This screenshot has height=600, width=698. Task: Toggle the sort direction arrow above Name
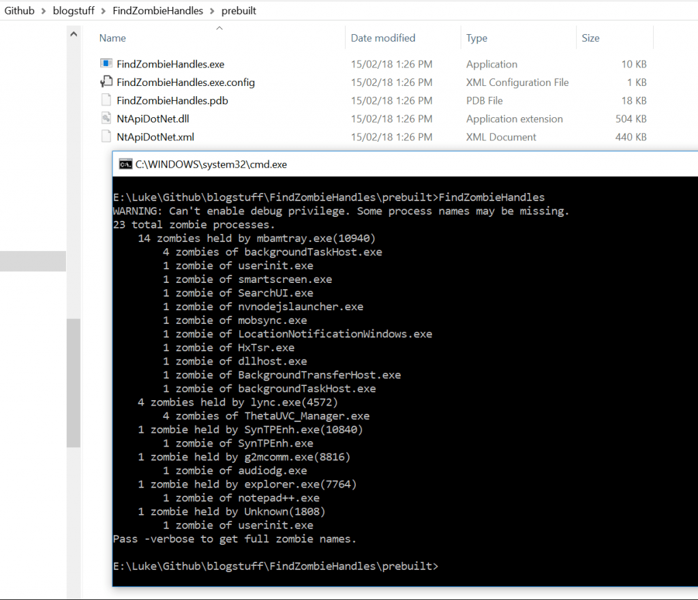pos(219,27)
